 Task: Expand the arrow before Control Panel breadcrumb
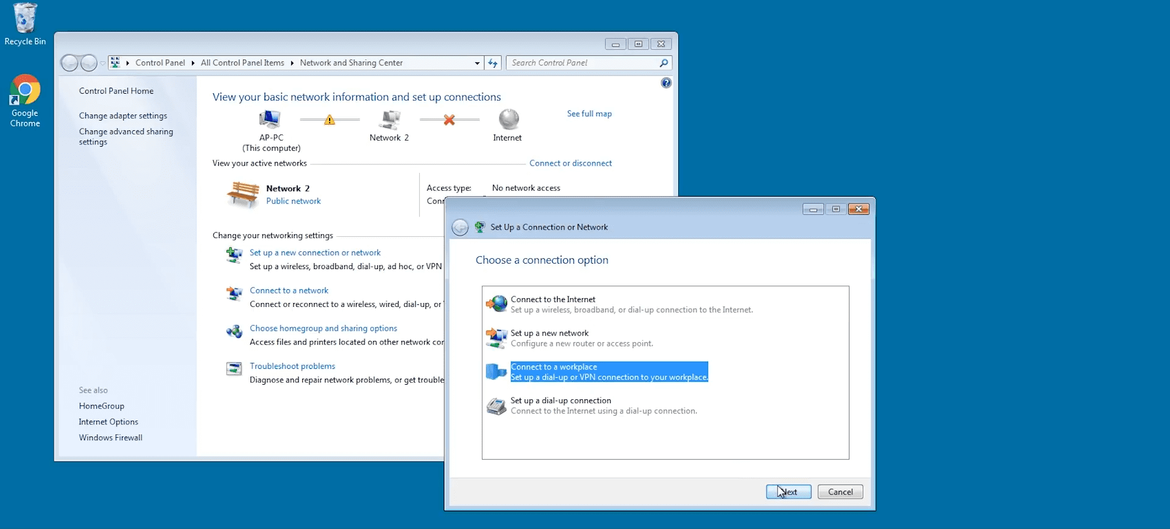click(127, 63)
